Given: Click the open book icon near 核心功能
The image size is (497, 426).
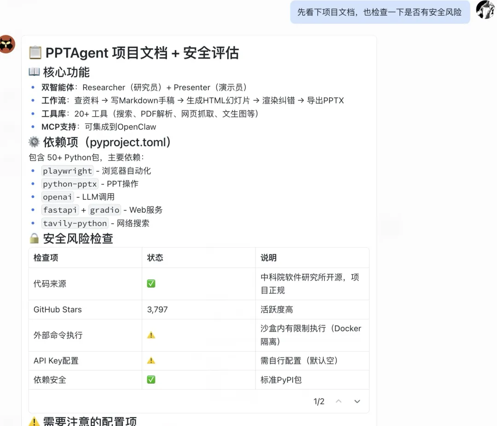Looking at the screenshot, I should 34,72.
